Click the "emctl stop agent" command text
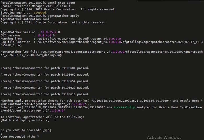Viewport: 204px width, 140px height. coord(61,3)
